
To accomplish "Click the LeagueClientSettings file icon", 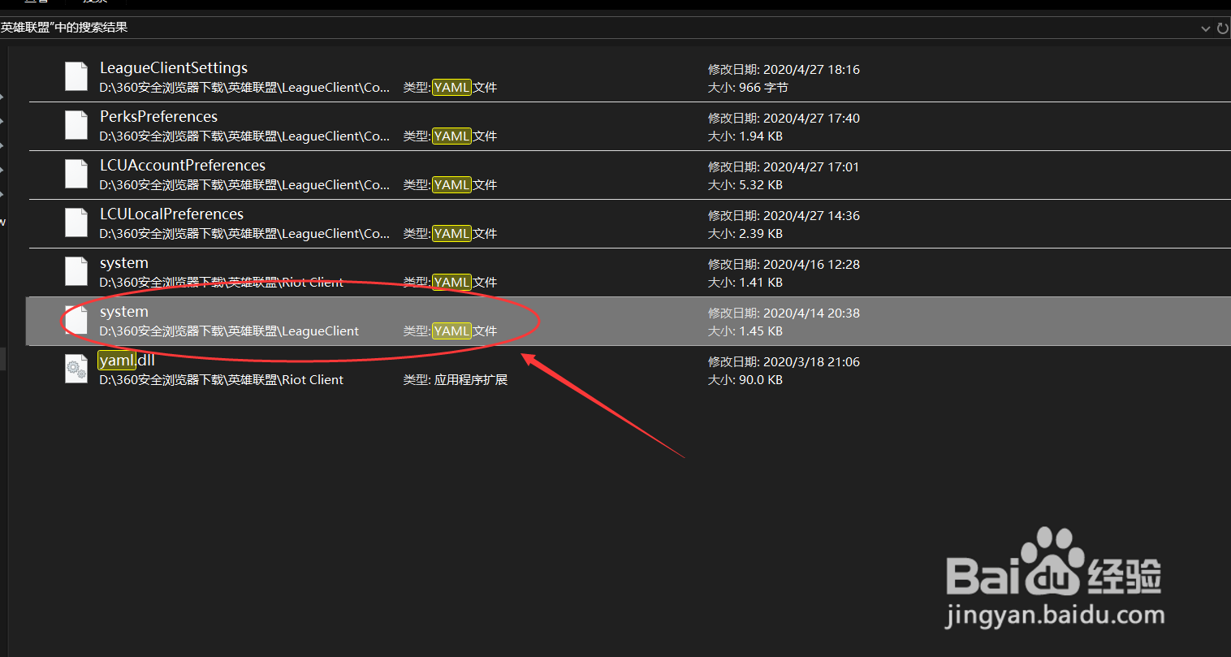I will point(76,76).
